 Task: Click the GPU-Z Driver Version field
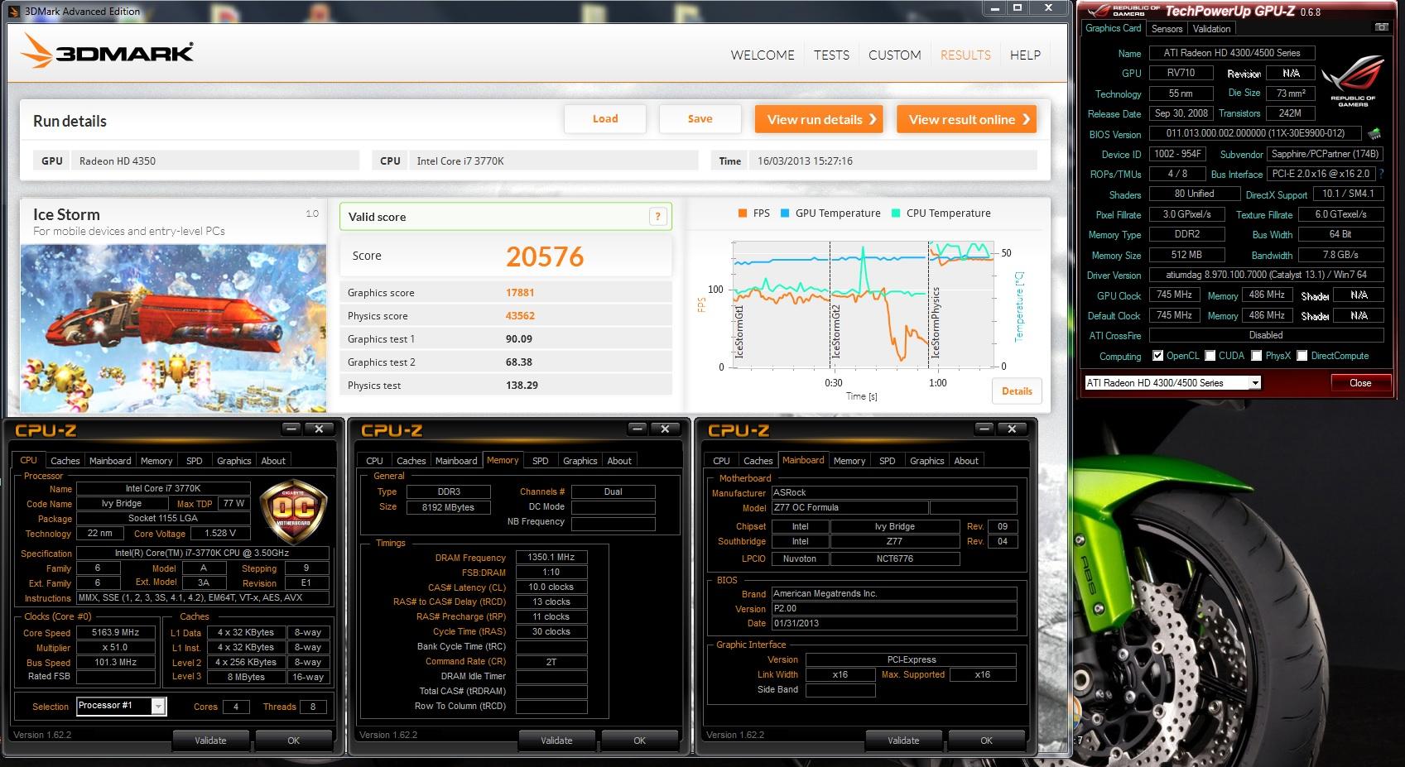click(x=1267, y=275)
